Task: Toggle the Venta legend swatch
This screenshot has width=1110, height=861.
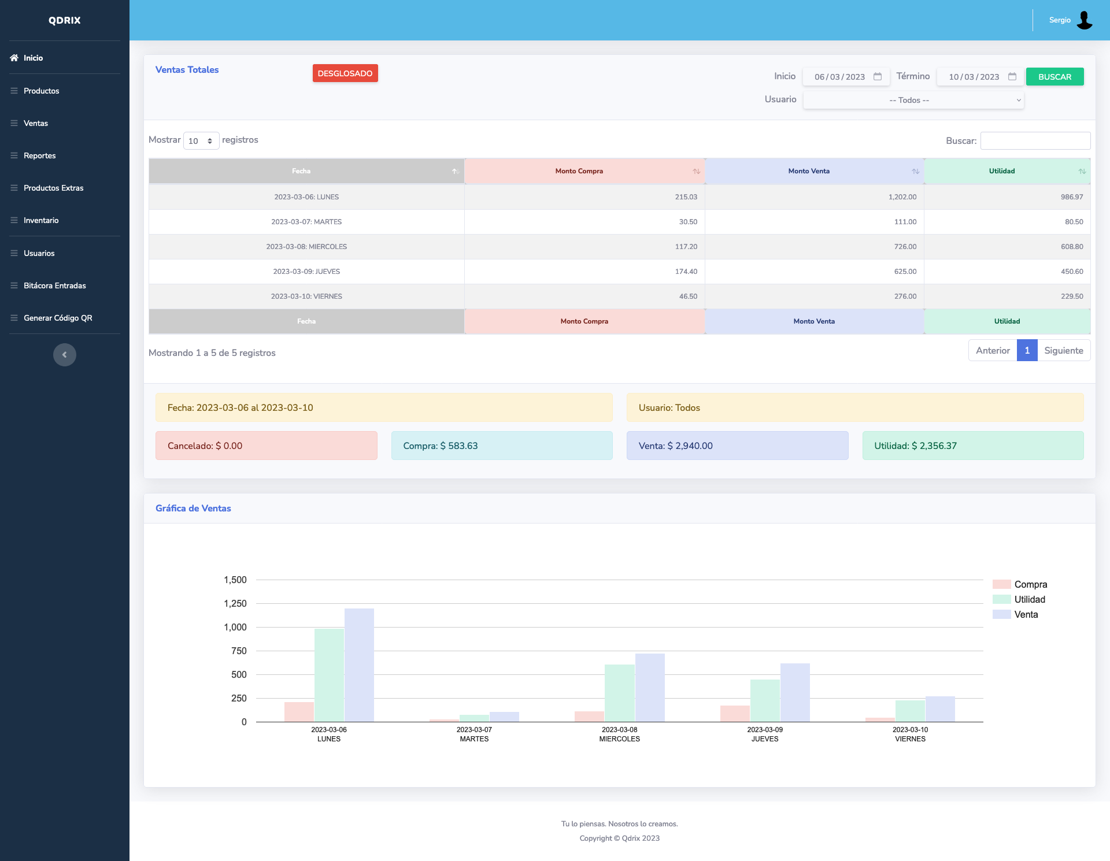Action: [1002, 614]
